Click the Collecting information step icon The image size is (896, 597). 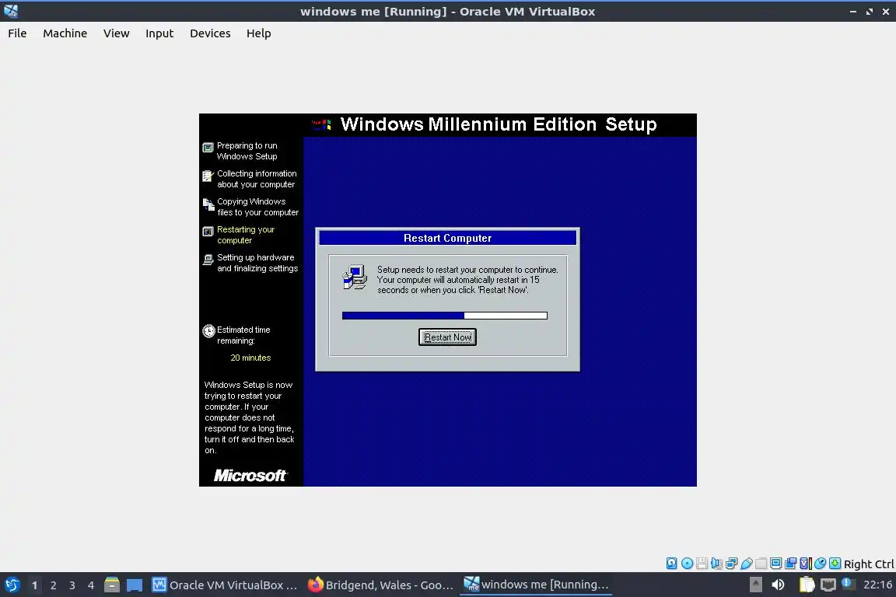click(x=208, y=176)
